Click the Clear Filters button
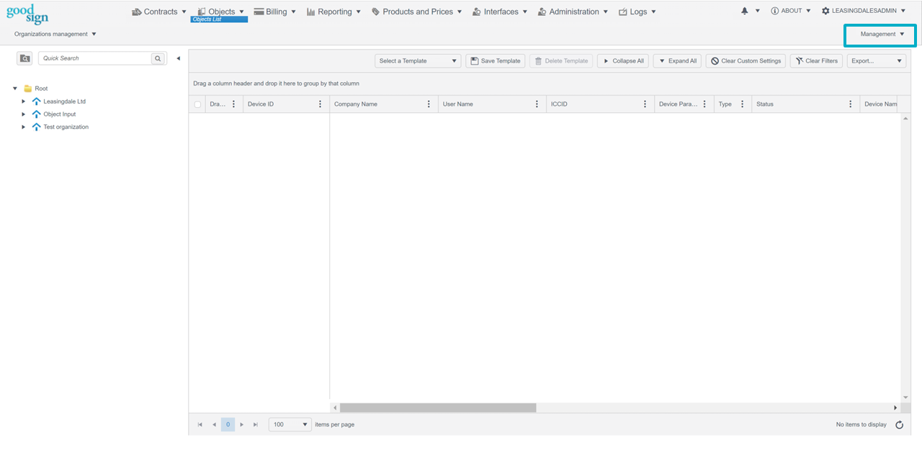This screenshot has width=922, height=456. pos(816,61)
